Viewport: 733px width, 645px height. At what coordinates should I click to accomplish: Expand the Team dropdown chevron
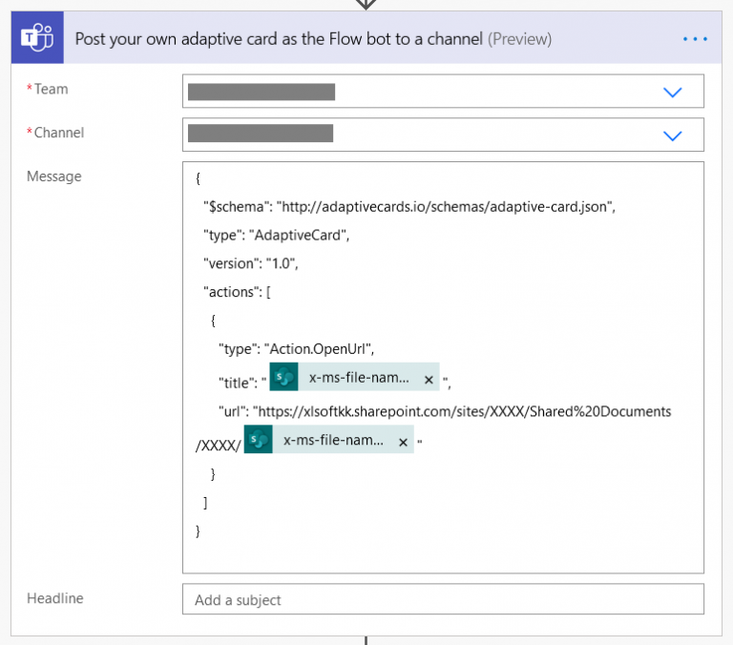(673, 92)
